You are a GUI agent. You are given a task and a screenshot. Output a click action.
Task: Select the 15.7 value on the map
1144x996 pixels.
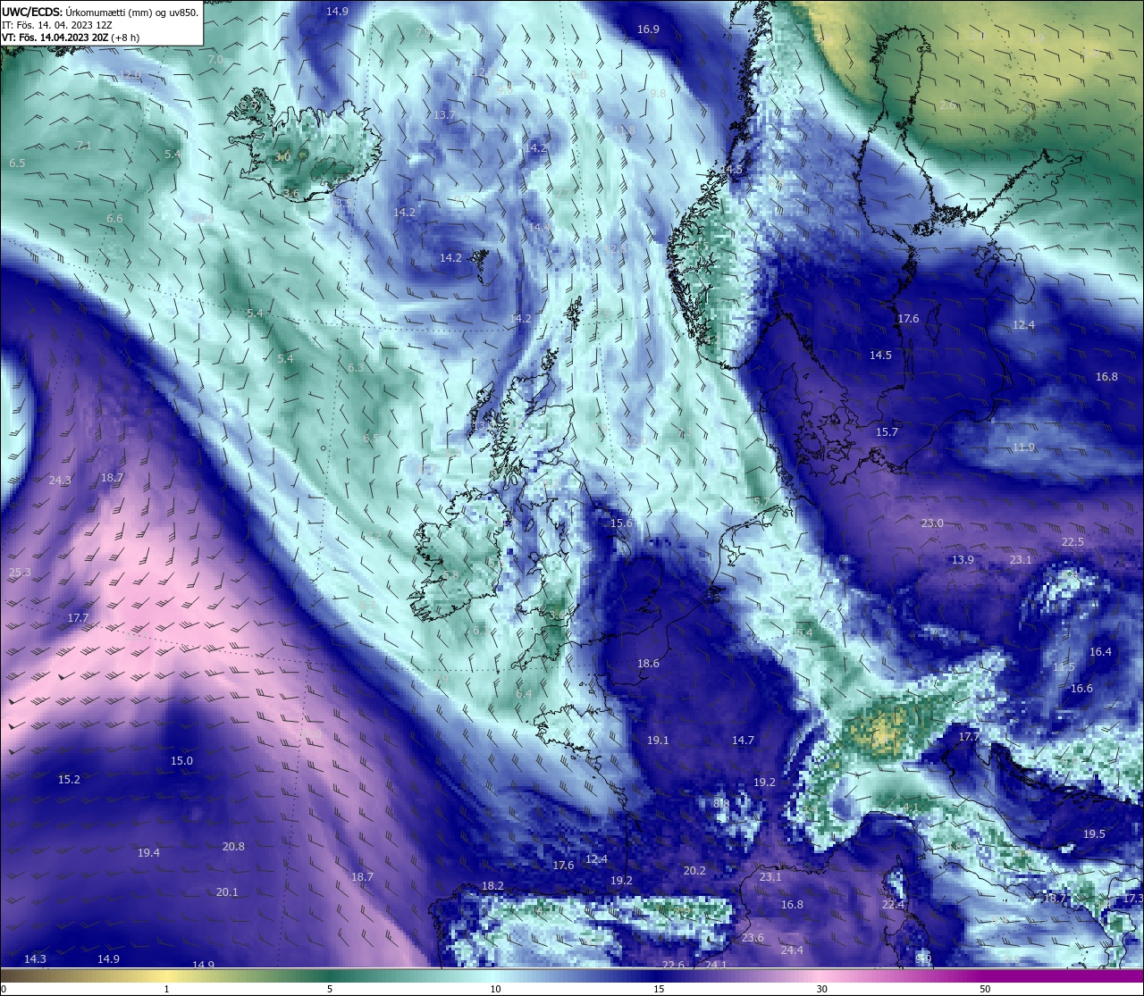pyautogui.click(x=887, y=432)
